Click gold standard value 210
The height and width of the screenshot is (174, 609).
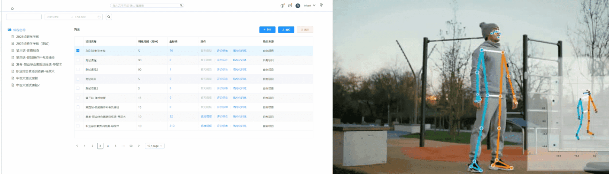pos(172,126)
